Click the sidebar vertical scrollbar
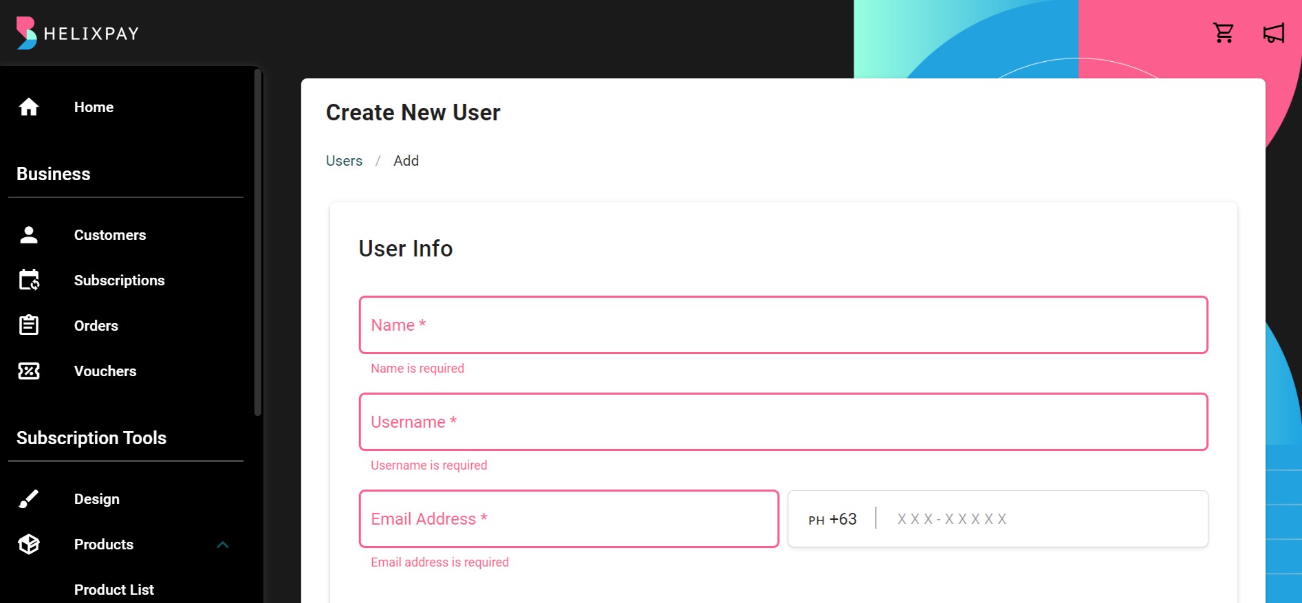 click(x=258, y=242)
